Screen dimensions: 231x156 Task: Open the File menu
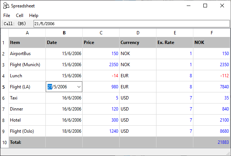(7, 16)
